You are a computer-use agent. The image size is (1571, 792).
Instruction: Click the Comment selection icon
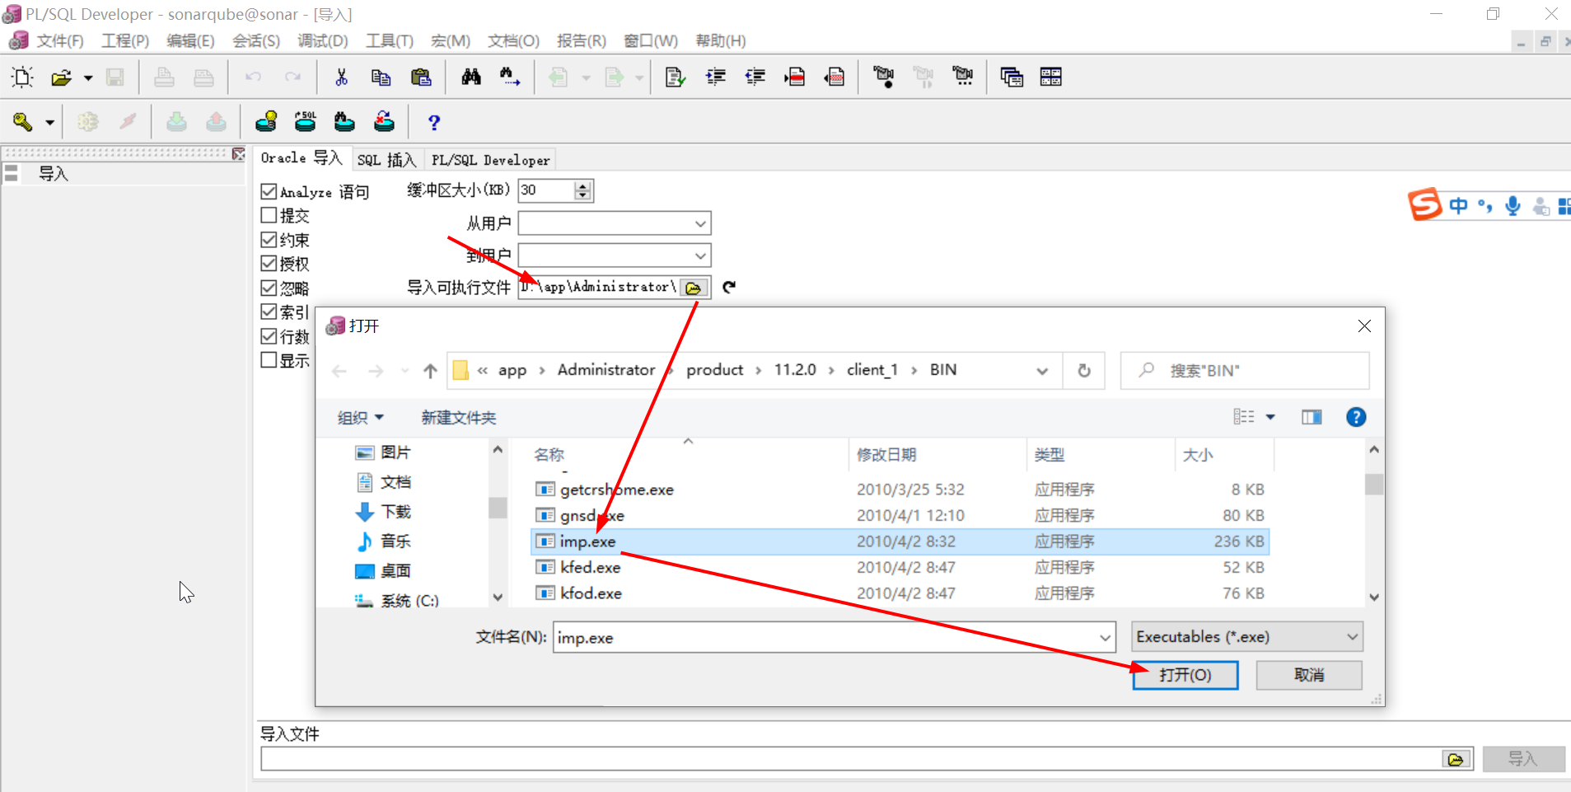pyautogui.click(x=794, y=77)
